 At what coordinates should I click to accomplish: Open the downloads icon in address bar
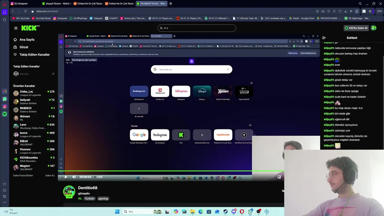point(346,11)
